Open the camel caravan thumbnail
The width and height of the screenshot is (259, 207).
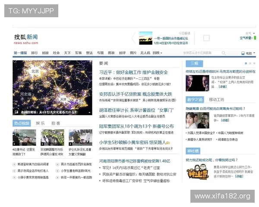pos(145,38)
